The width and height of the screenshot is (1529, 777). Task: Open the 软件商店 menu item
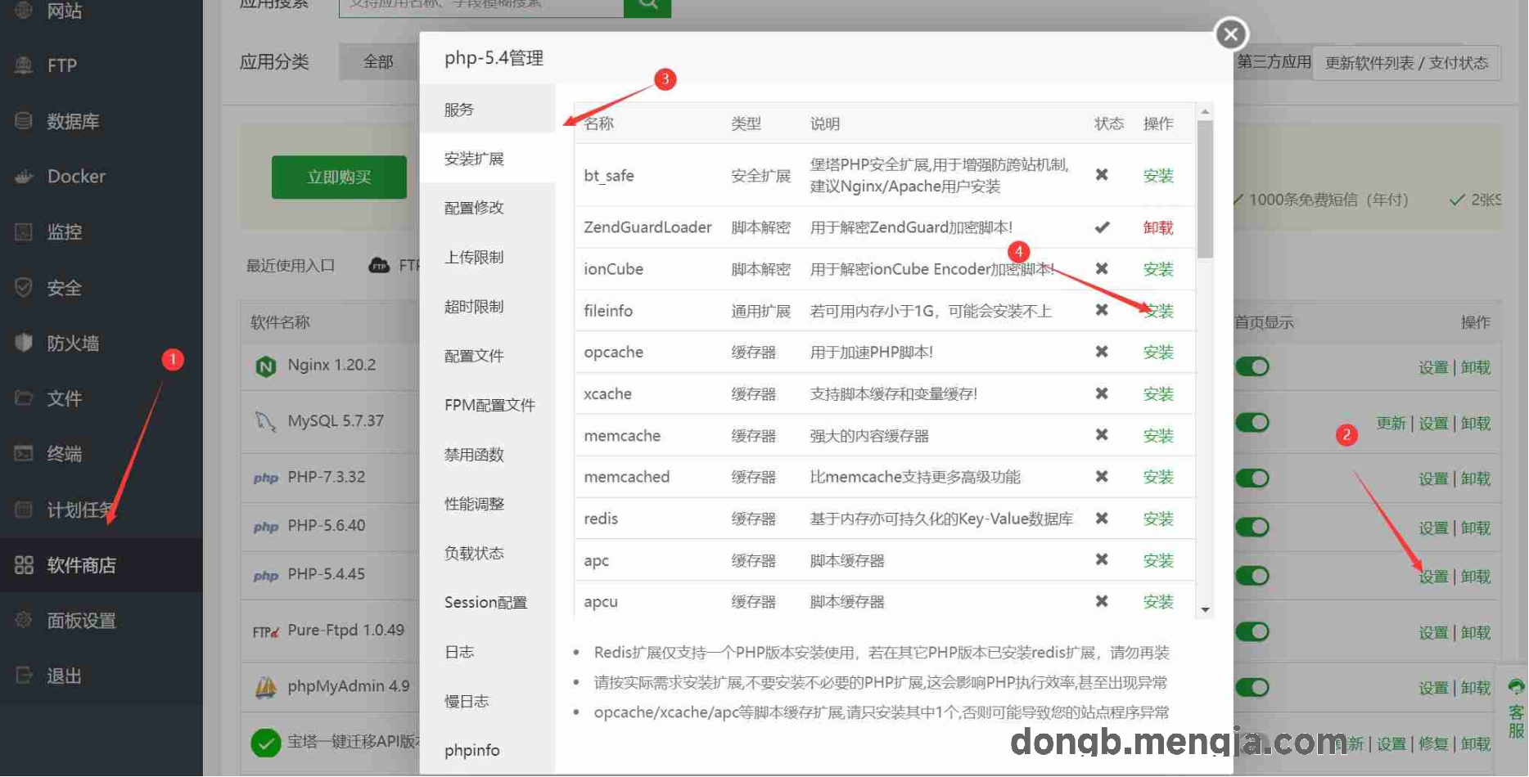[x=101, y=565]
